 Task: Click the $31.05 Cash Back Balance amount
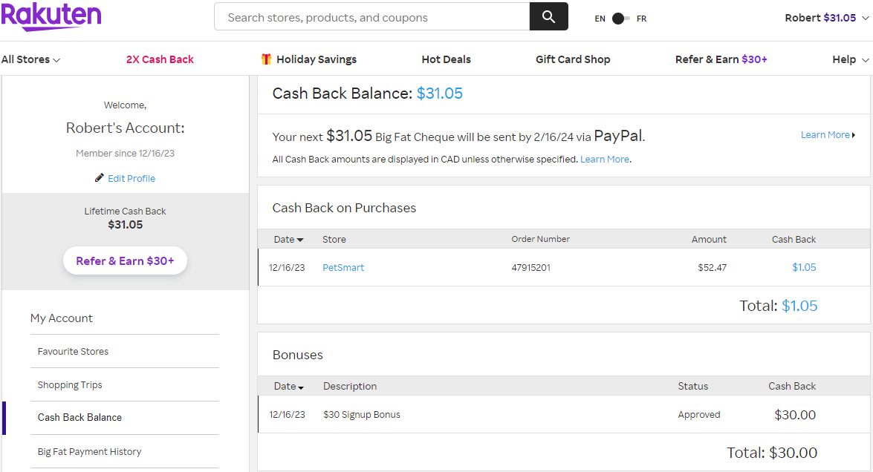[439, 94]
